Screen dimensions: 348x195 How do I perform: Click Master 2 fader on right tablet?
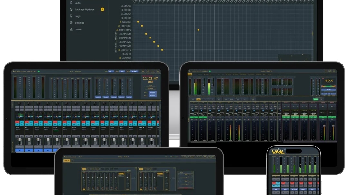tap(333, 126)
